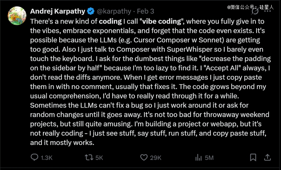Click the blue verified checkmark badge

point(91,11)
